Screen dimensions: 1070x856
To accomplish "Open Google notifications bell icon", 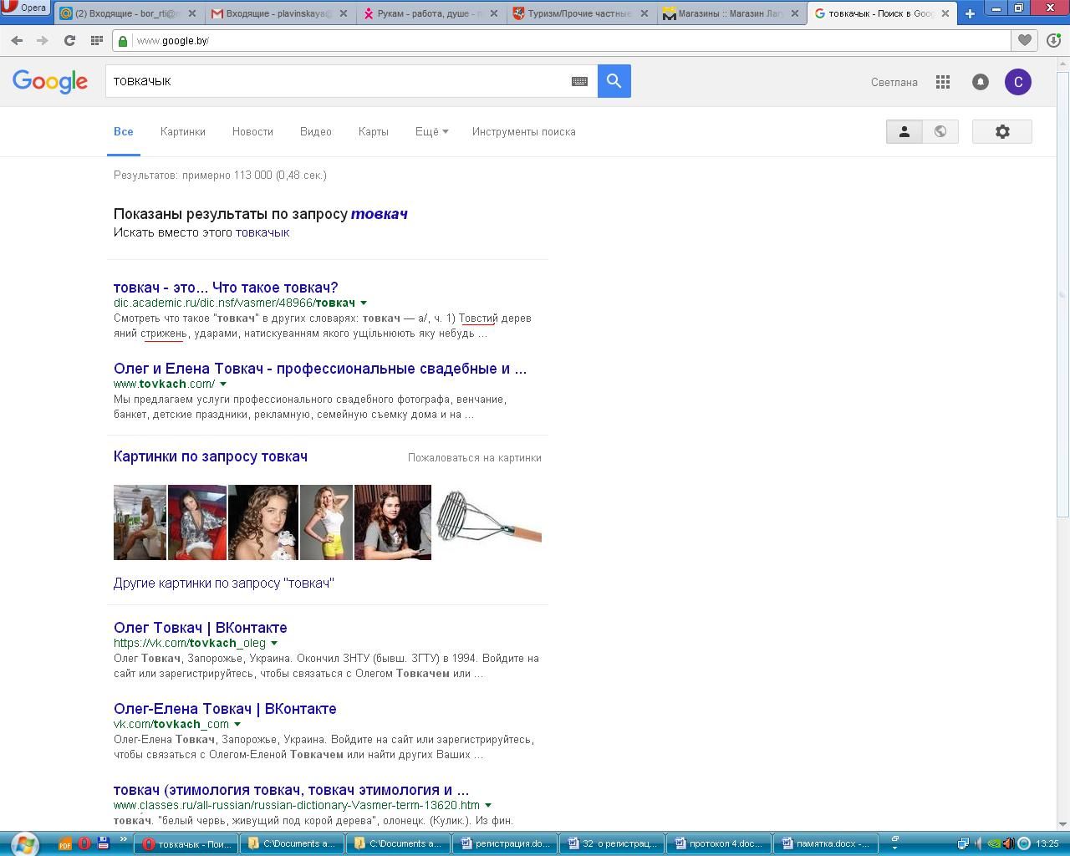I will click(981, 82).
